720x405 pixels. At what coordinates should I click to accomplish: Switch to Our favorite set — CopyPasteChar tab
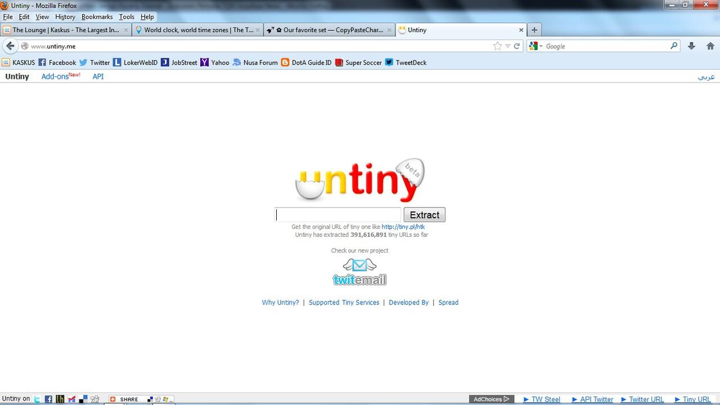329,30
